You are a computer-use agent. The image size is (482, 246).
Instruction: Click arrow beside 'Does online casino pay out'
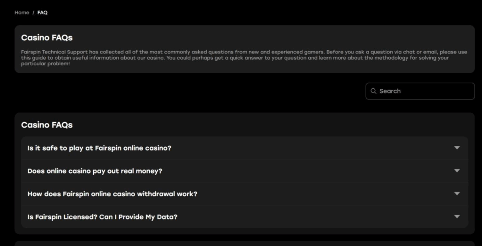(457, 171)
